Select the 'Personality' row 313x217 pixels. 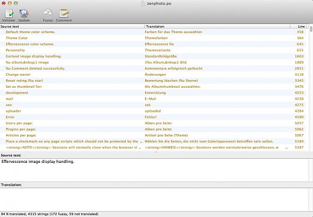point(153,50)
